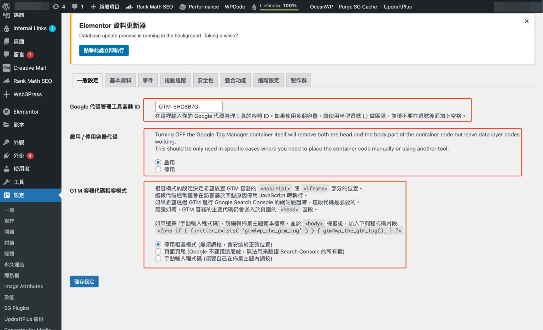Switch to the 進階設定 tab
This screenshot has height=330, width=543.
268,80
